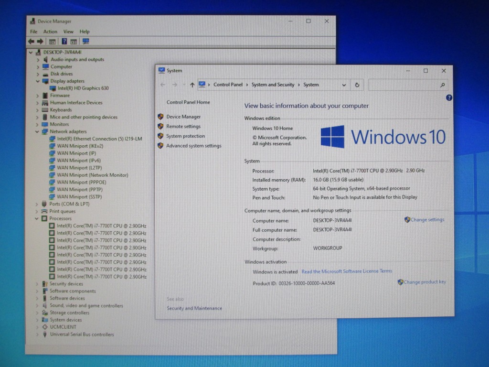Click the Change settings link
This screenshot has width=489, height=367.
[427, 220]
